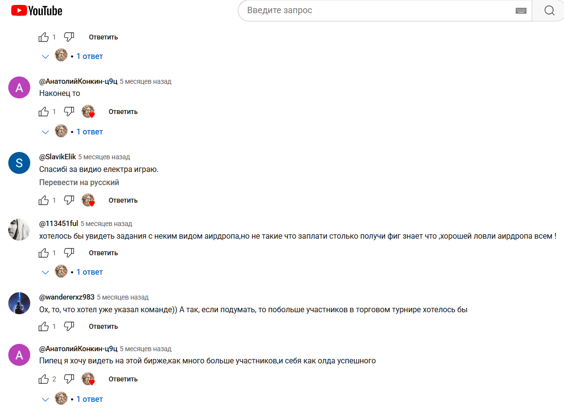Screen dimensions: 564x415
Task: Reply to @wandererxz983 with "Ответить"
Action: tap(103, 326)
